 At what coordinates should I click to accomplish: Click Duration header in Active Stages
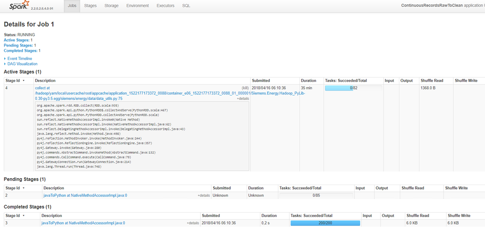309,81
